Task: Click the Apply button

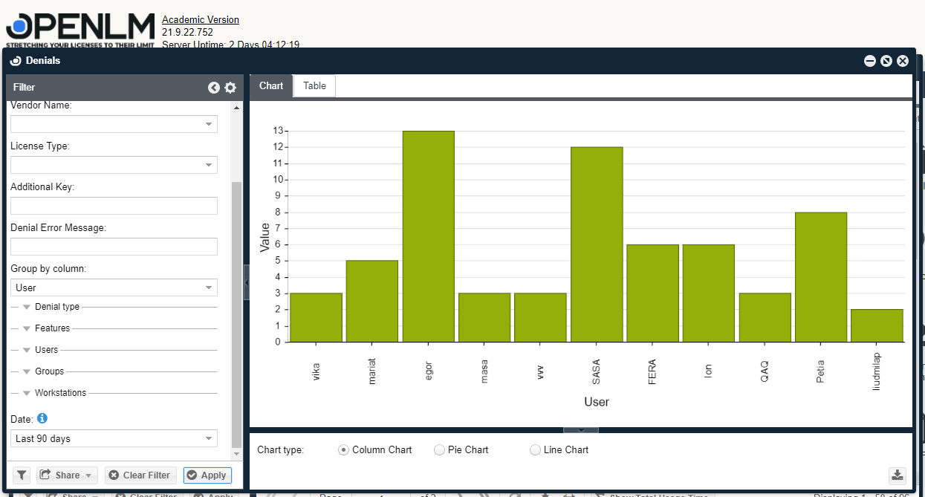Action: (207, 475)
